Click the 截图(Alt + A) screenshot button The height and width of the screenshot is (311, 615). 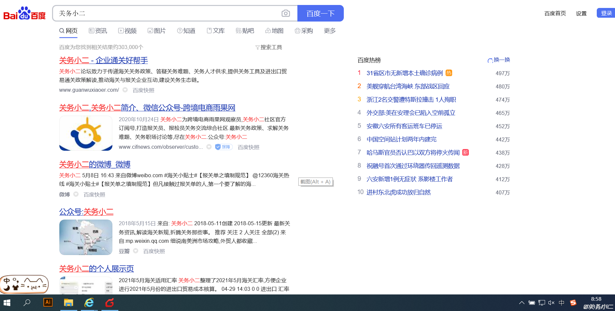coord(315,182)
